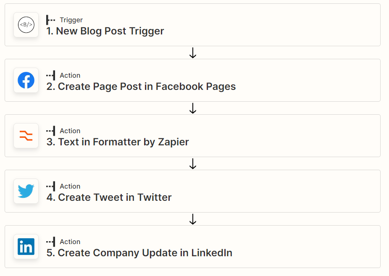Viewport: 389px width, 276px height.
Task: Click arrow between Twitter and LinkedIn steps
Action: click(193, 219)
